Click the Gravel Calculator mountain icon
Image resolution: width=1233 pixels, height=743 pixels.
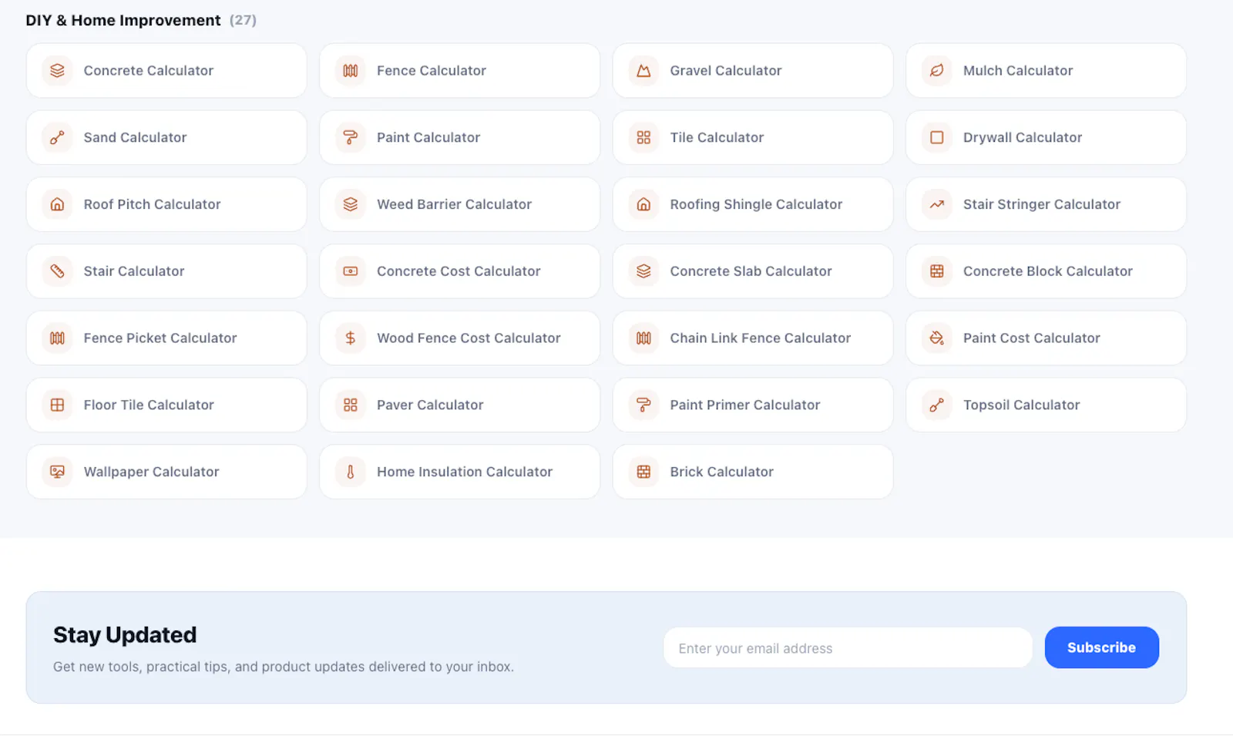point(643,71)
